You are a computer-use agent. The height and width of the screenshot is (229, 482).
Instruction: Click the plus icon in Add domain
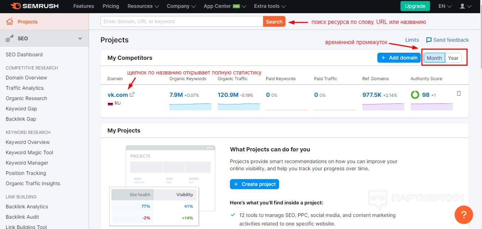click(x=383, y=58)
